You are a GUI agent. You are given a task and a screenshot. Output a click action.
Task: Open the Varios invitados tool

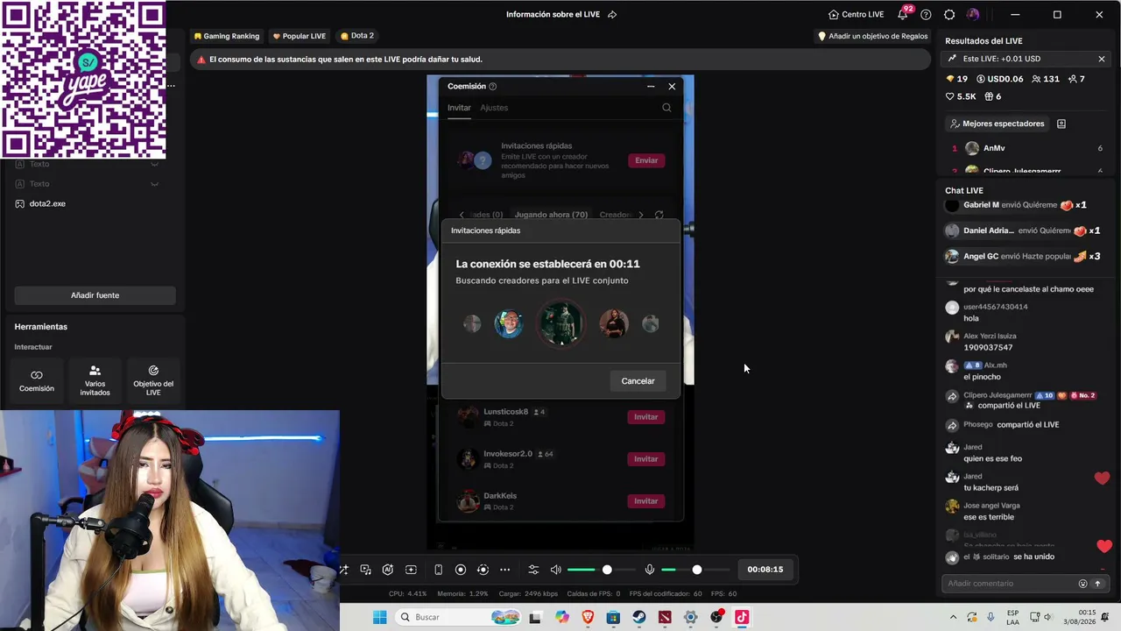click(x=95, y=381)
